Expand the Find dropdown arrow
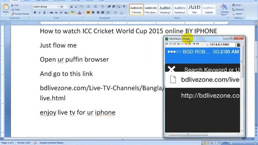Image resolution: width=258 pixels, height=145 pixels. [242, 5]
